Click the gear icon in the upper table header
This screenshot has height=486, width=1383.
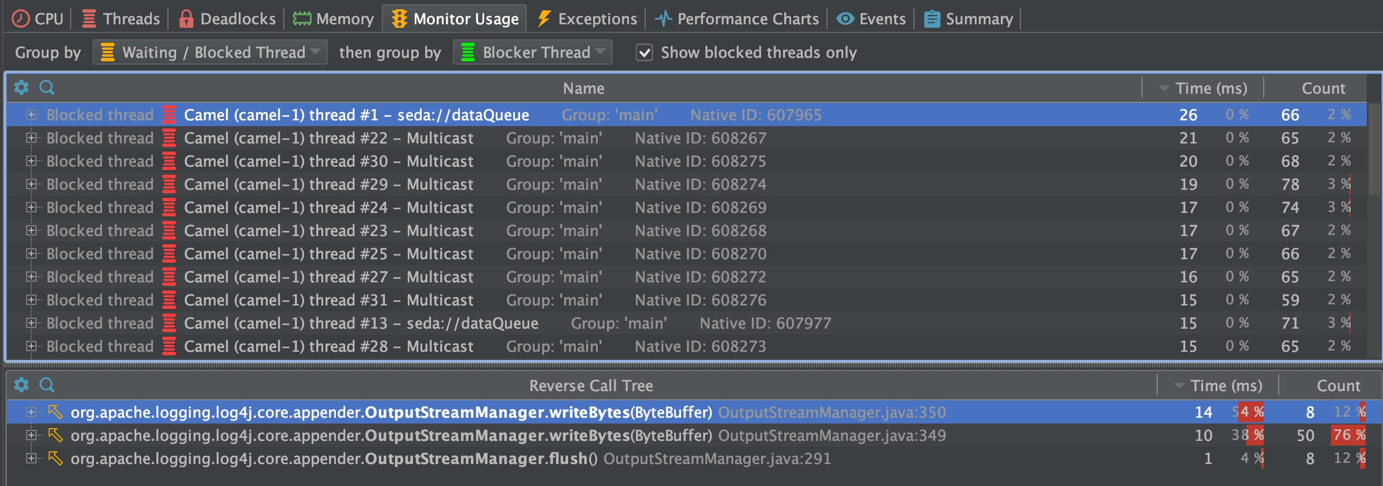(21, 87)
